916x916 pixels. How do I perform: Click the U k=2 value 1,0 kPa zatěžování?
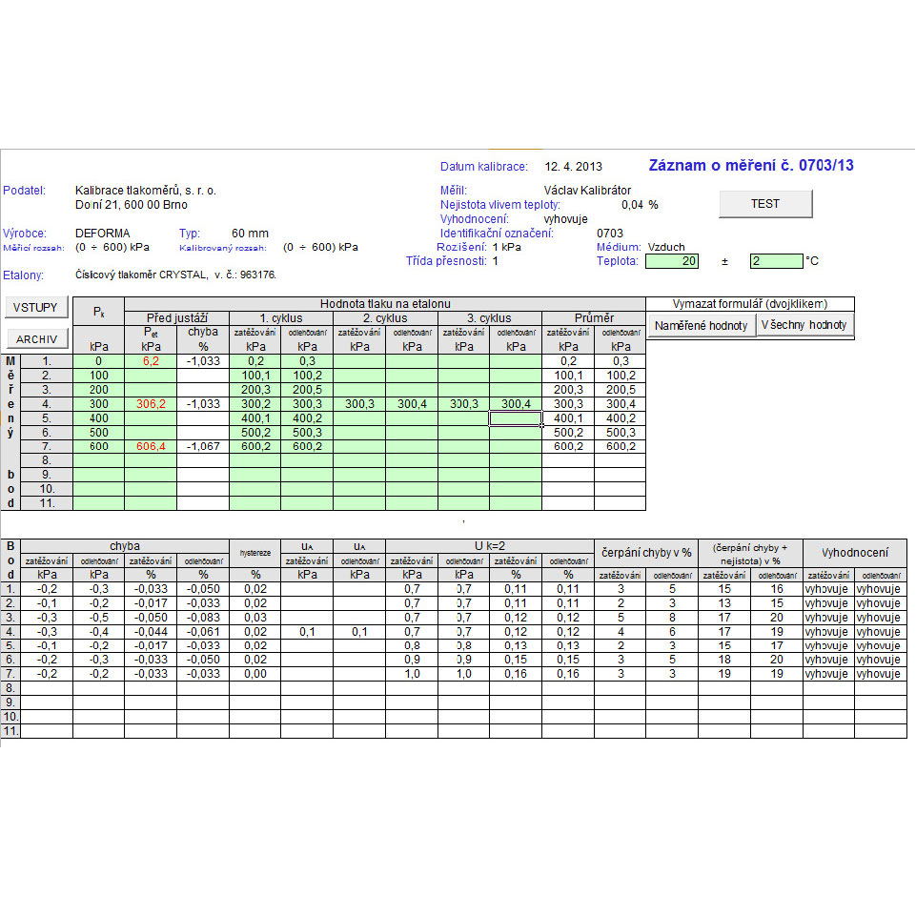412,674
